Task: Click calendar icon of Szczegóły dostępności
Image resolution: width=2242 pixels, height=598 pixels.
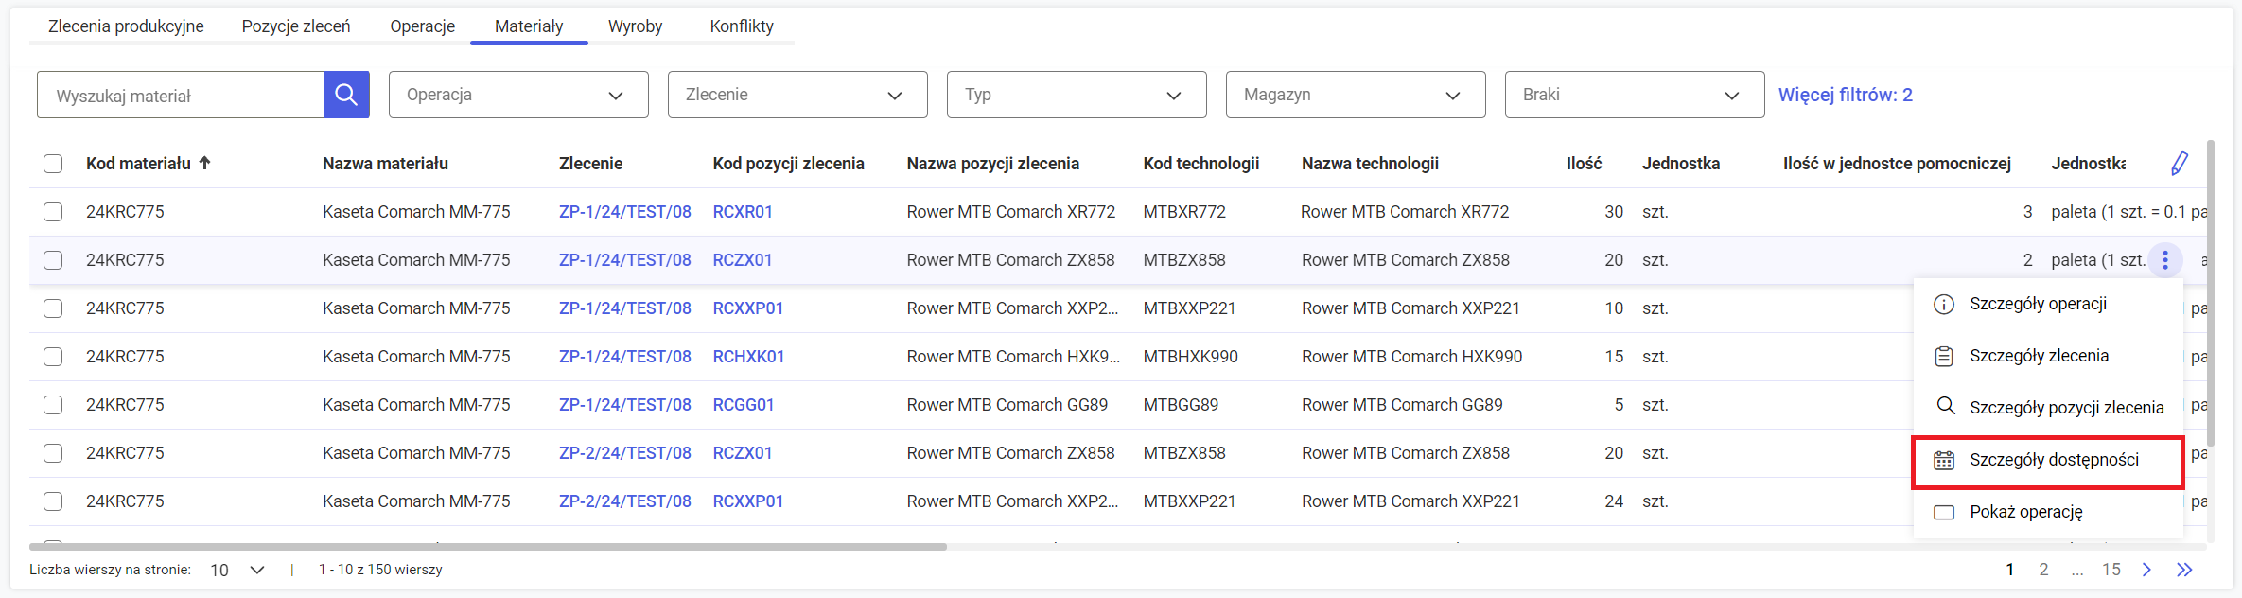Action: pyautogui.click(x=1944, y=461)
